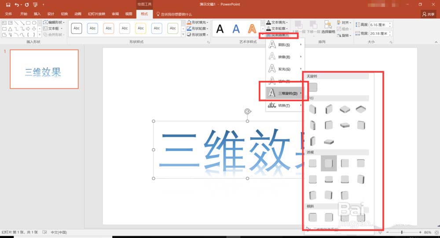
Task: Open the 编辑形状 edit shape dropdown
Action: (54, 22)
